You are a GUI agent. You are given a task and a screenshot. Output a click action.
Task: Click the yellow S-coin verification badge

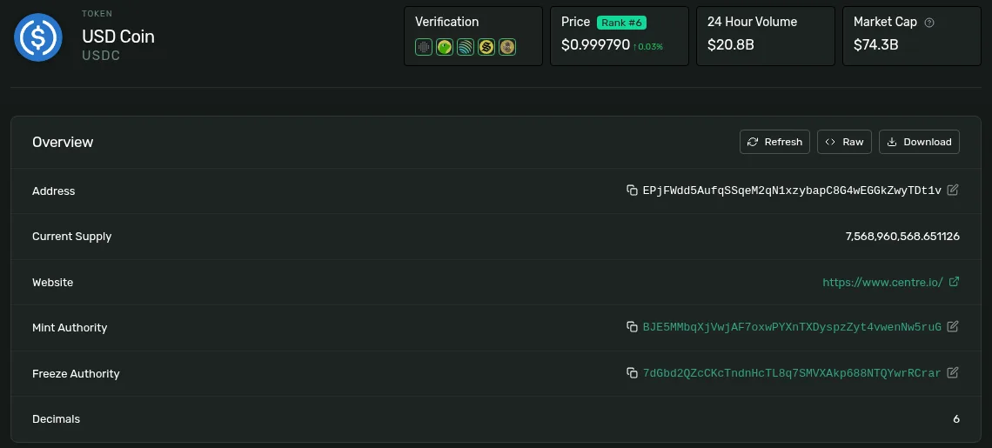coord(486,47)
